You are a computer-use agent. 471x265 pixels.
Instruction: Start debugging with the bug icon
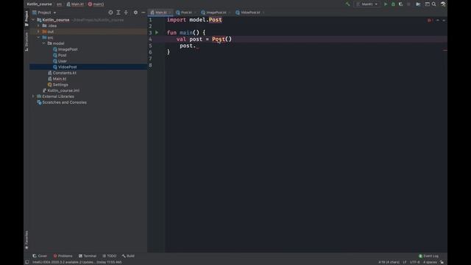[x=393, y=4]
